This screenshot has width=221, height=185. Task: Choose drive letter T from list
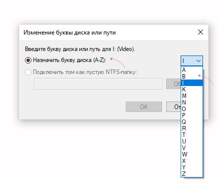click(192, 135)
